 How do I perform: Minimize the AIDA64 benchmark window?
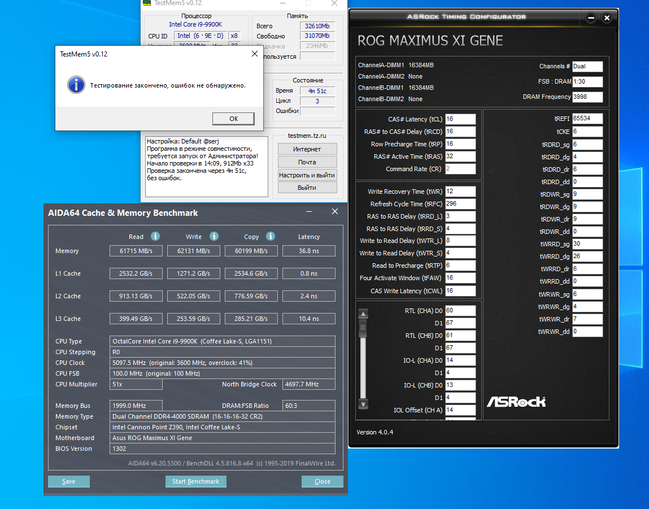click(x=309, y=212)
